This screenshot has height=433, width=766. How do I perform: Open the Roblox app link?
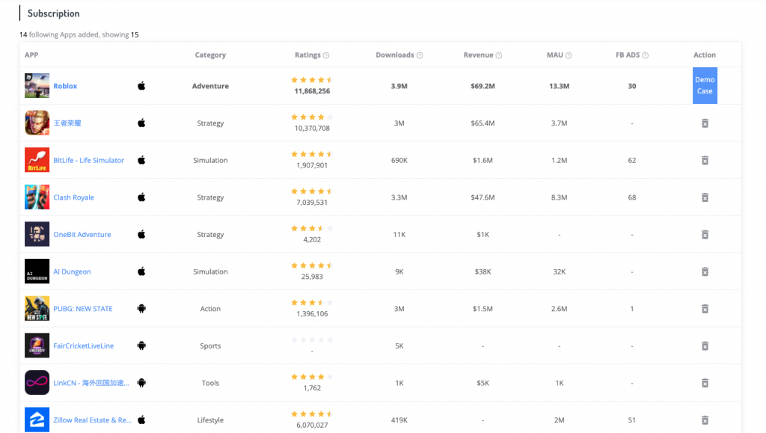65,86
